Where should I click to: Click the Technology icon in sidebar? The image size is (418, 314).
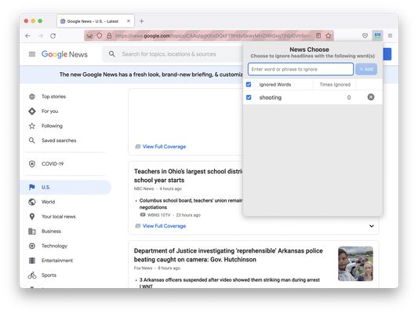tap(32, 246)
